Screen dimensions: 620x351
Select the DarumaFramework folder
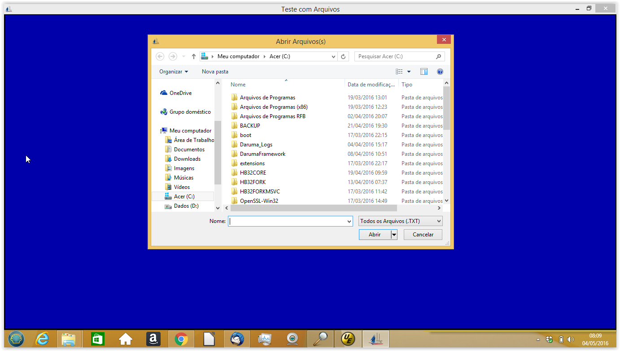[262, 154]
